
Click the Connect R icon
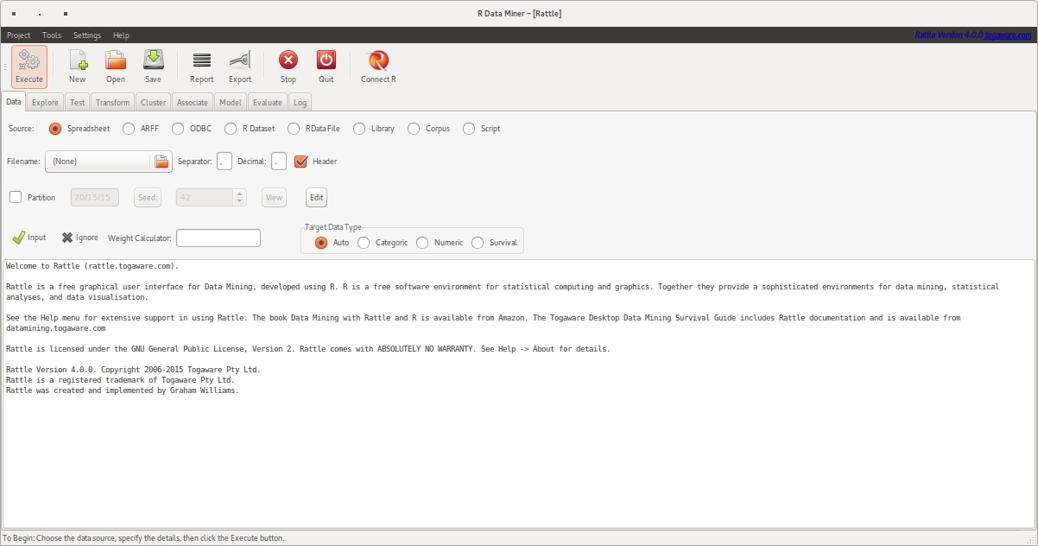[378, 60]
